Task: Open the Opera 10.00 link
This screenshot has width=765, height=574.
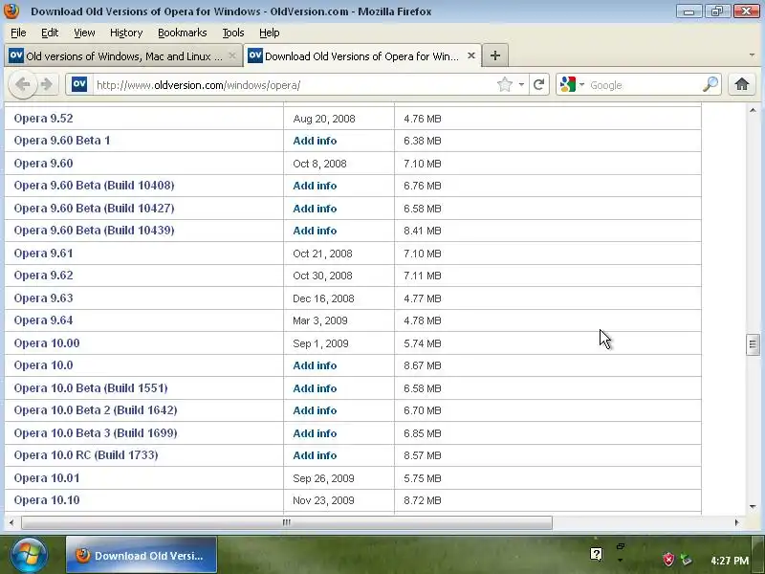Action: tap(47, 342)
